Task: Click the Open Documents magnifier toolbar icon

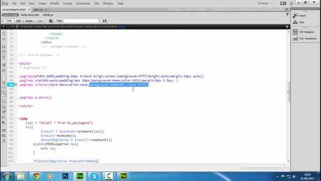Action: 4,34
